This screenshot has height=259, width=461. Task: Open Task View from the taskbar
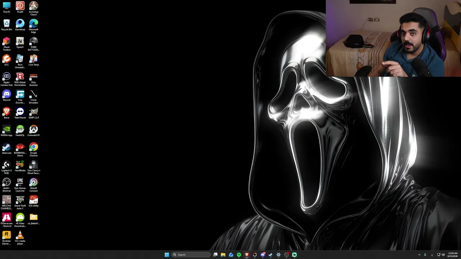[215, 255]
